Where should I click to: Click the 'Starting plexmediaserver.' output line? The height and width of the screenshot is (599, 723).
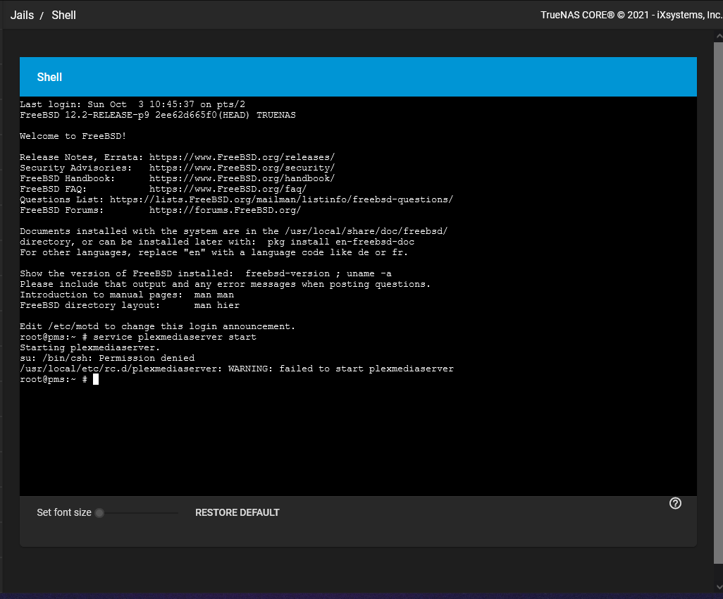point(90,347)
